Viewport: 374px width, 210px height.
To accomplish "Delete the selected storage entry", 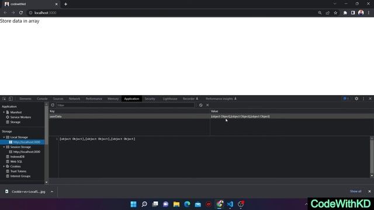I will (x=207, y=105).
